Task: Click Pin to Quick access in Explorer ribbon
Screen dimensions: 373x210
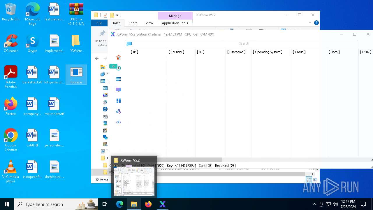Action: [x=101, y=38]
